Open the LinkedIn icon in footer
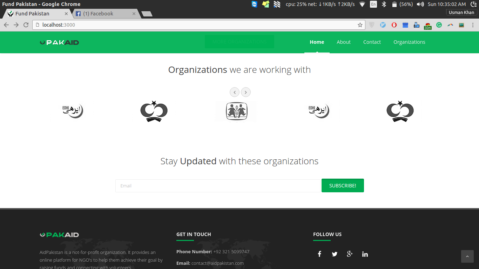The height and width of the screenshot is (269, 479). (365, 254)
